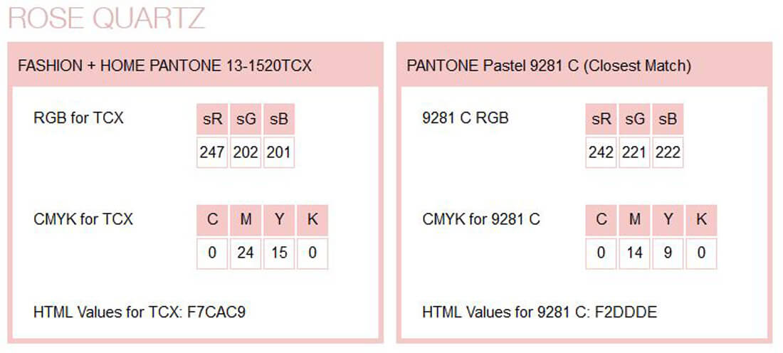The width and height of the screenshot is (783, 353).
Task: Click the magenta value 24 for TCX
Action: coord(246,253)
